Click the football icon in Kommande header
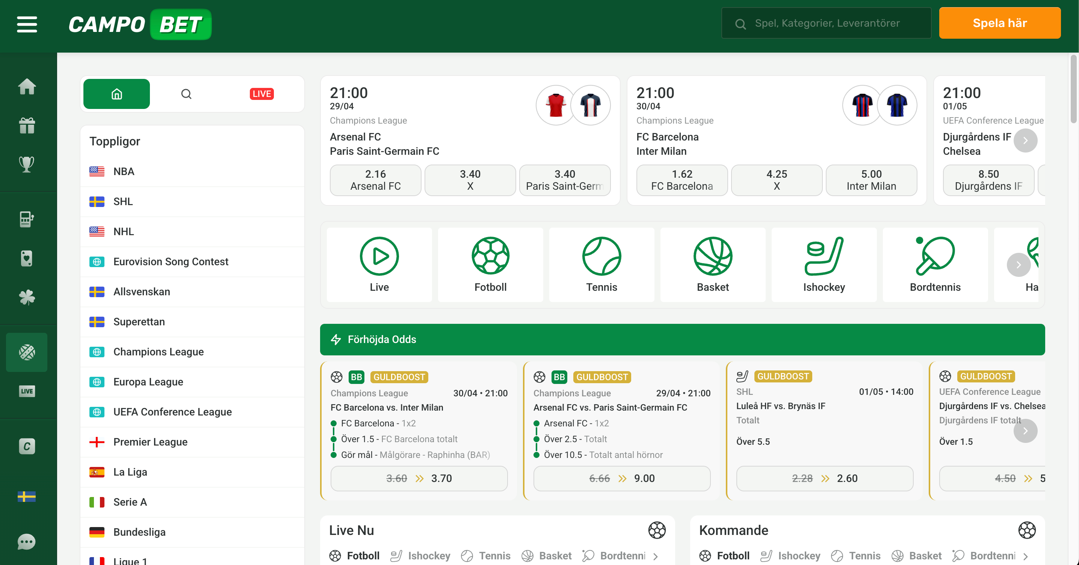Viewport: 1079px width, 565px height. (x=1027, y=530)
